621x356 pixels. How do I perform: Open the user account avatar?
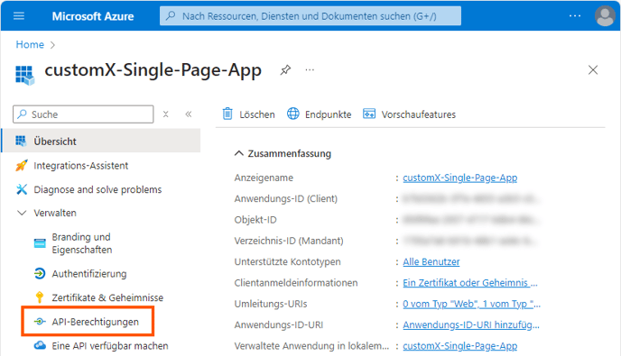click(x=605, y=16)
